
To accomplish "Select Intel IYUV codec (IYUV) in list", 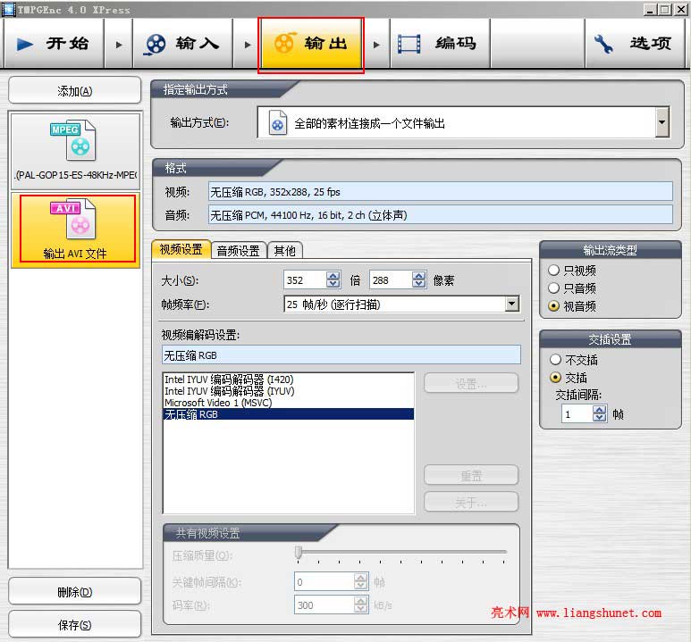I will click(x=288, y=390).
